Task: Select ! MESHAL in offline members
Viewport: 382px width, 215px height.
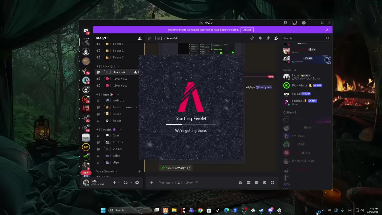Action: [x=306, y=136]
